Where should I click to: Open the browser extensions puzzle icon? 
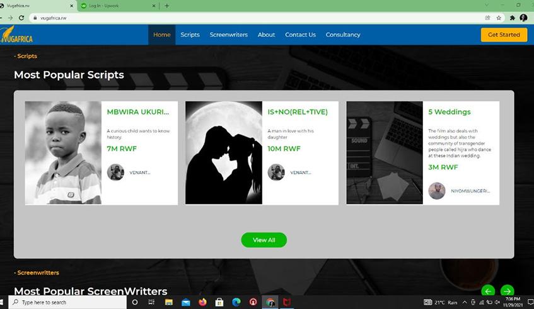[x=512, y=18]
